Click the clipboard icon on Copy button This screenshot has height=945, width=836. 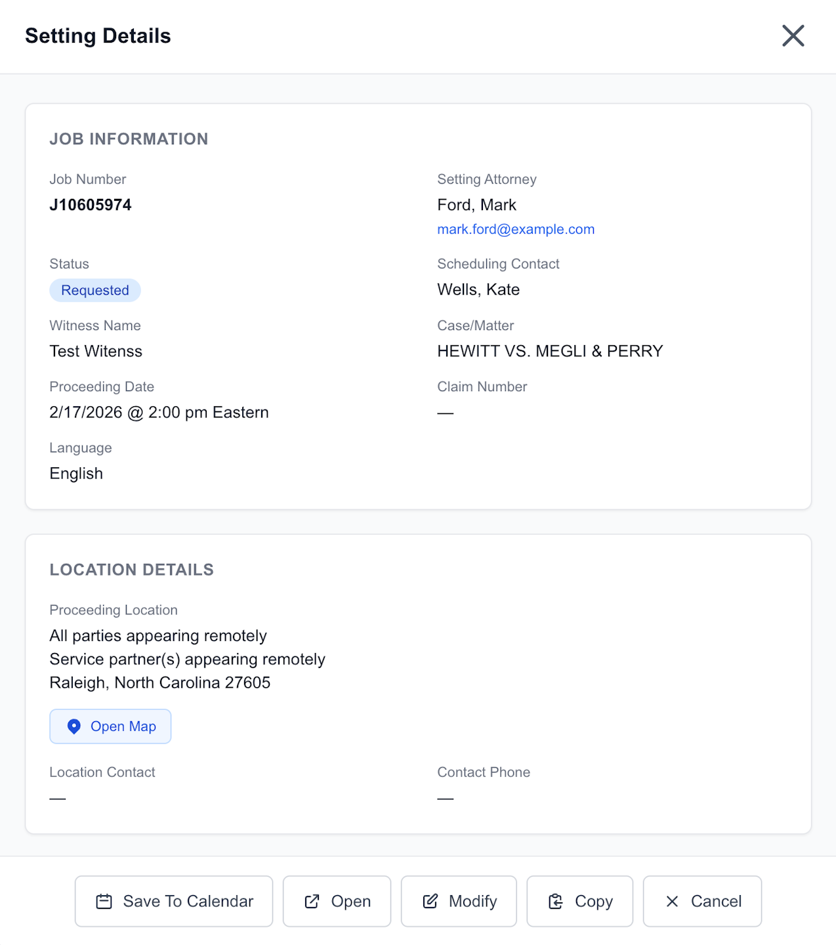(x=556, y=902)
